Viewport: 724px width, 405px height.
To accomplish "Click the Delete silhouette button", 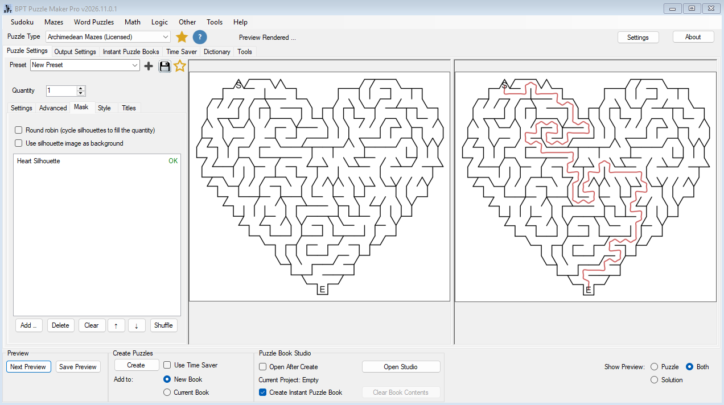I will coord(60,325).
